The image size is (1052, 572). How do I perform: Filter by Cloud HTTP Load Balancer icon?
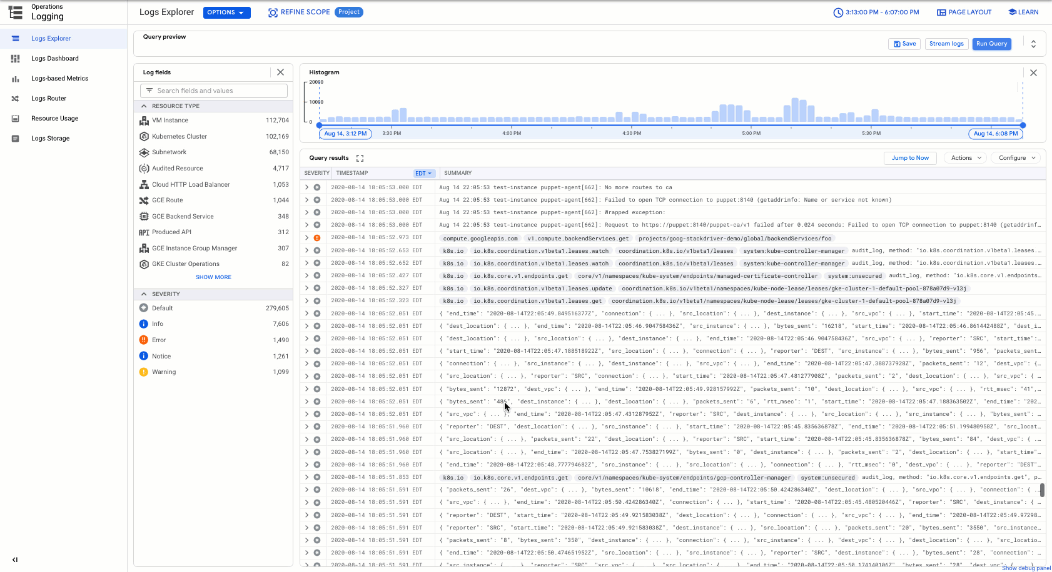pyautogui.click(x=144, y=185)
